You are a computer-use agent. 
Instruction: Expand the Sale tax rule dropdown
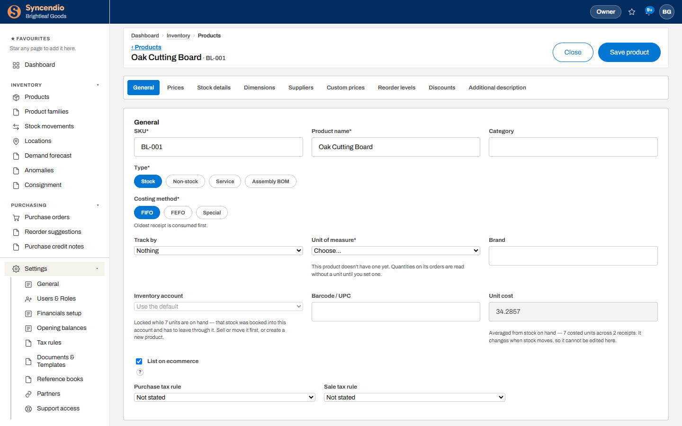coord(414,397)
